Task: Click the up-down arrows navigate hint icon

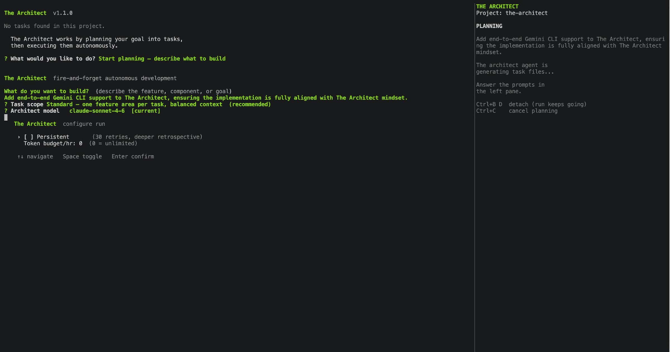Action: pos(20,156)
